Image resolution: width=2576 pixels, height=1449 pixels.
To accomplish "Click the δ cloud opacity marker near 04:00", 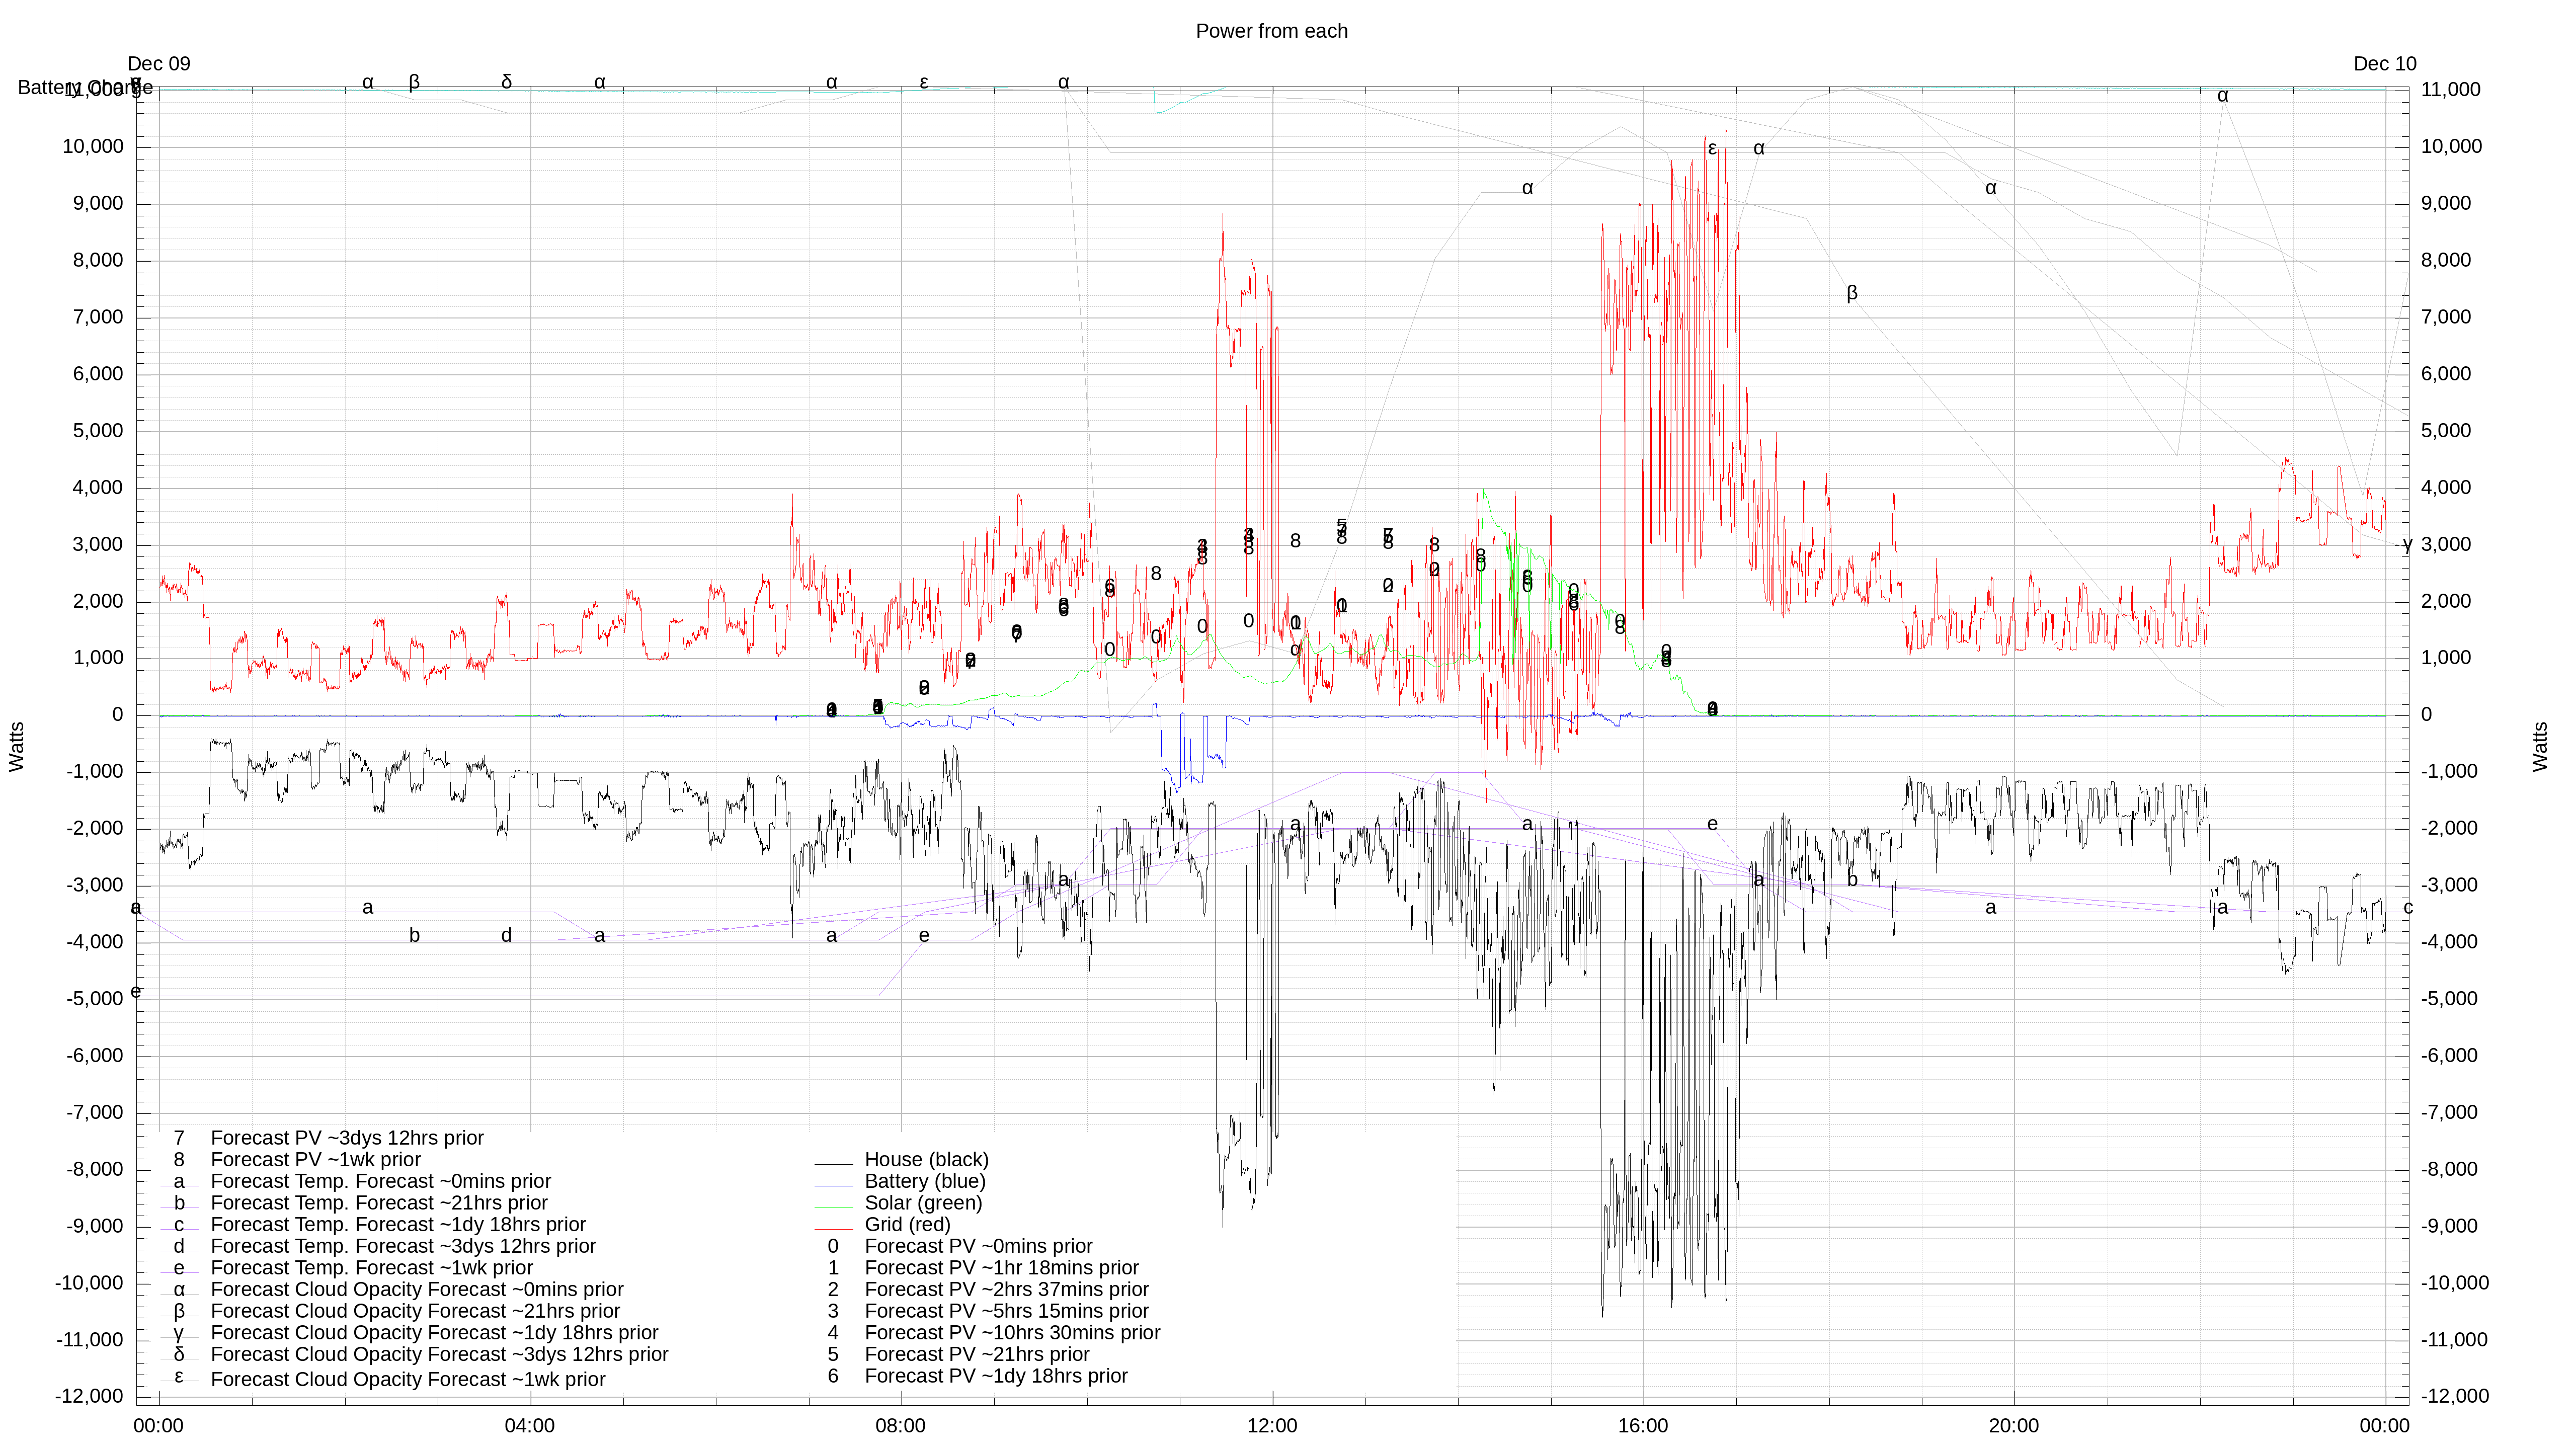I will click(x=506, y=82).
